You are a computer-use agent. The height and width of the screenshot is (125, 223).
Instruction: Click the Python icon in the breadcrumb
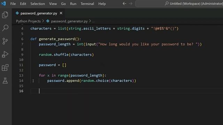pyautogui.click(x=48, y=21)
